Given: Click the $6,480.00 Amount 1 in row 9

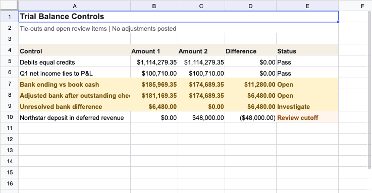Looking at the screenshot, I should pos(154,106).
